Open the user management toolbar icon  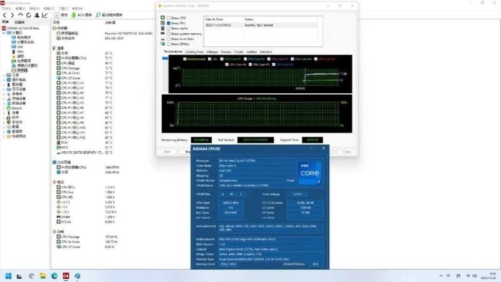(37, 15)
